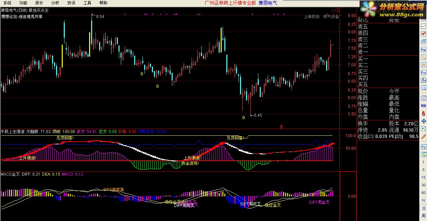Click the 牛股上生通道 indicator title
The image size is (427, 221).
pos(13,132)
